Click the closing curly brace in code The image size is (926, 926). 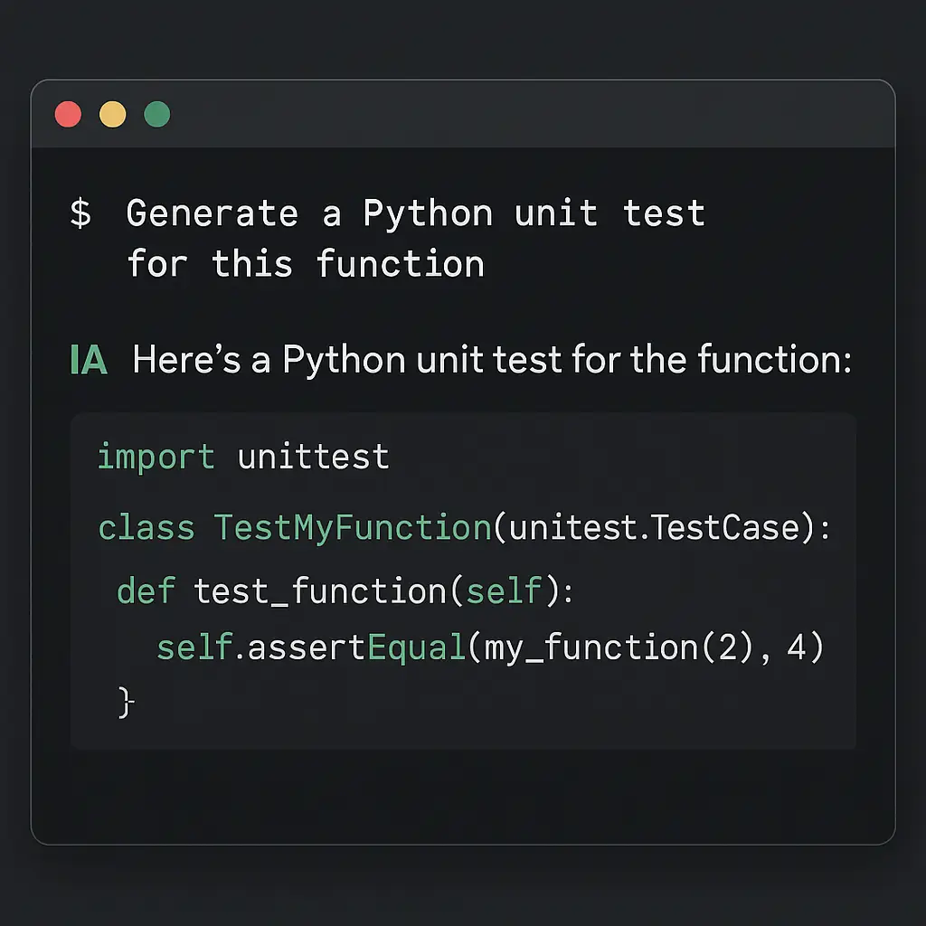[x=126, y=702]
